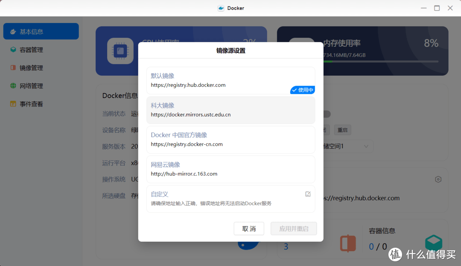Open the 储空间1 storage dropdown
This screenshot has width=461, height=266.
(348, 146)
